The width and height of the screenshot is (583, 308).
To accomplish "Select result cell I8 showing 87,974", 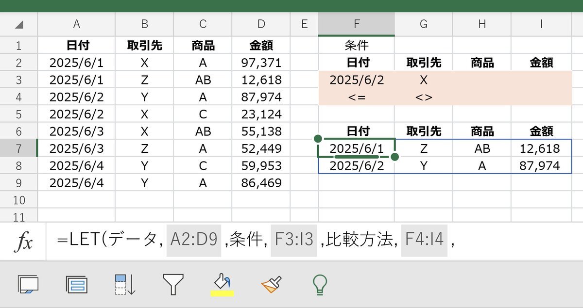I will coord(541,165).
